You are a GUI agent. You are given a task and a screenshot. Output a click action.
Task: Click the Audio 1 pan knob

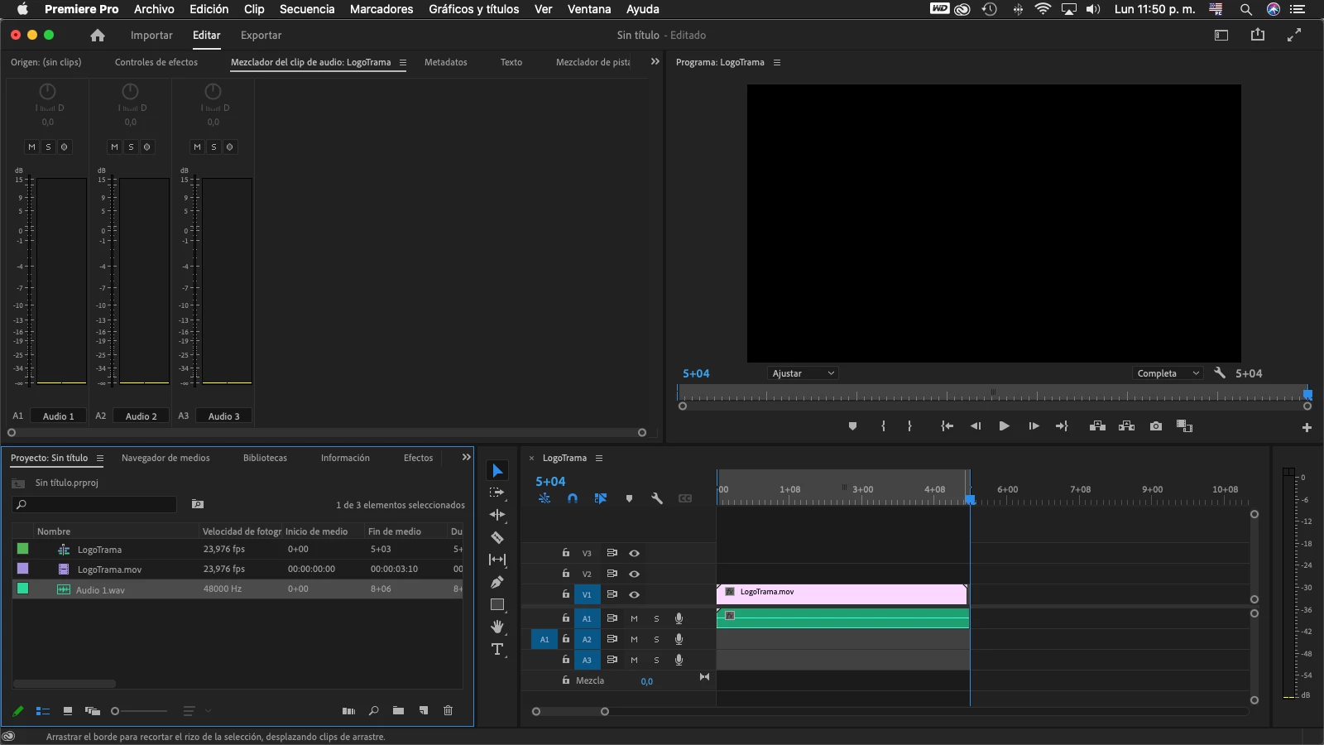(x=48, y=91)
